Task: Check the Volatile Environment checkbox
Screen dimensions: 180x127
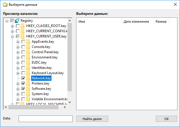Action: click(x=23, y=99)
